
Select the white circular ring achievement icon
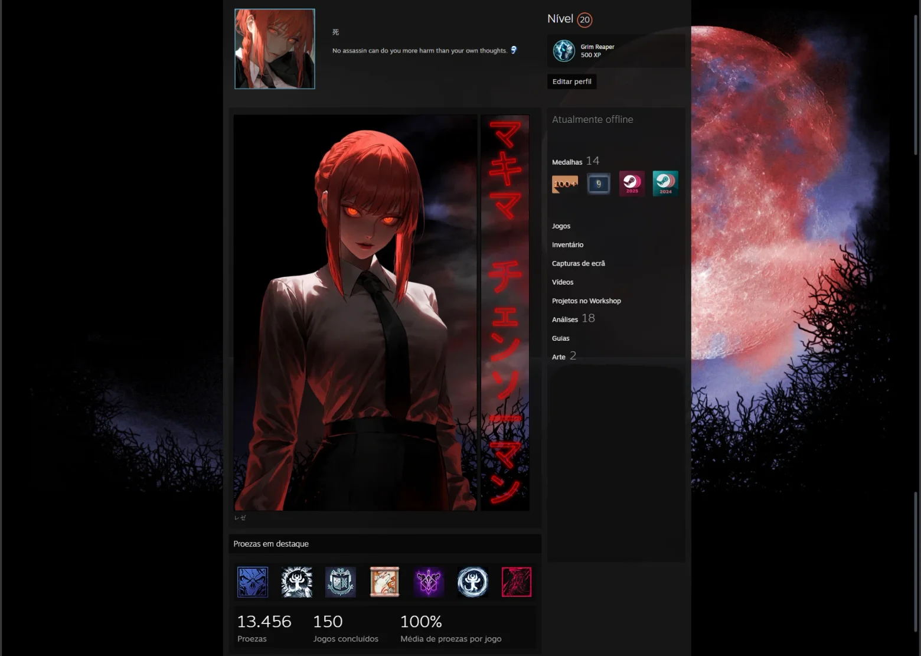coord(472,582)
